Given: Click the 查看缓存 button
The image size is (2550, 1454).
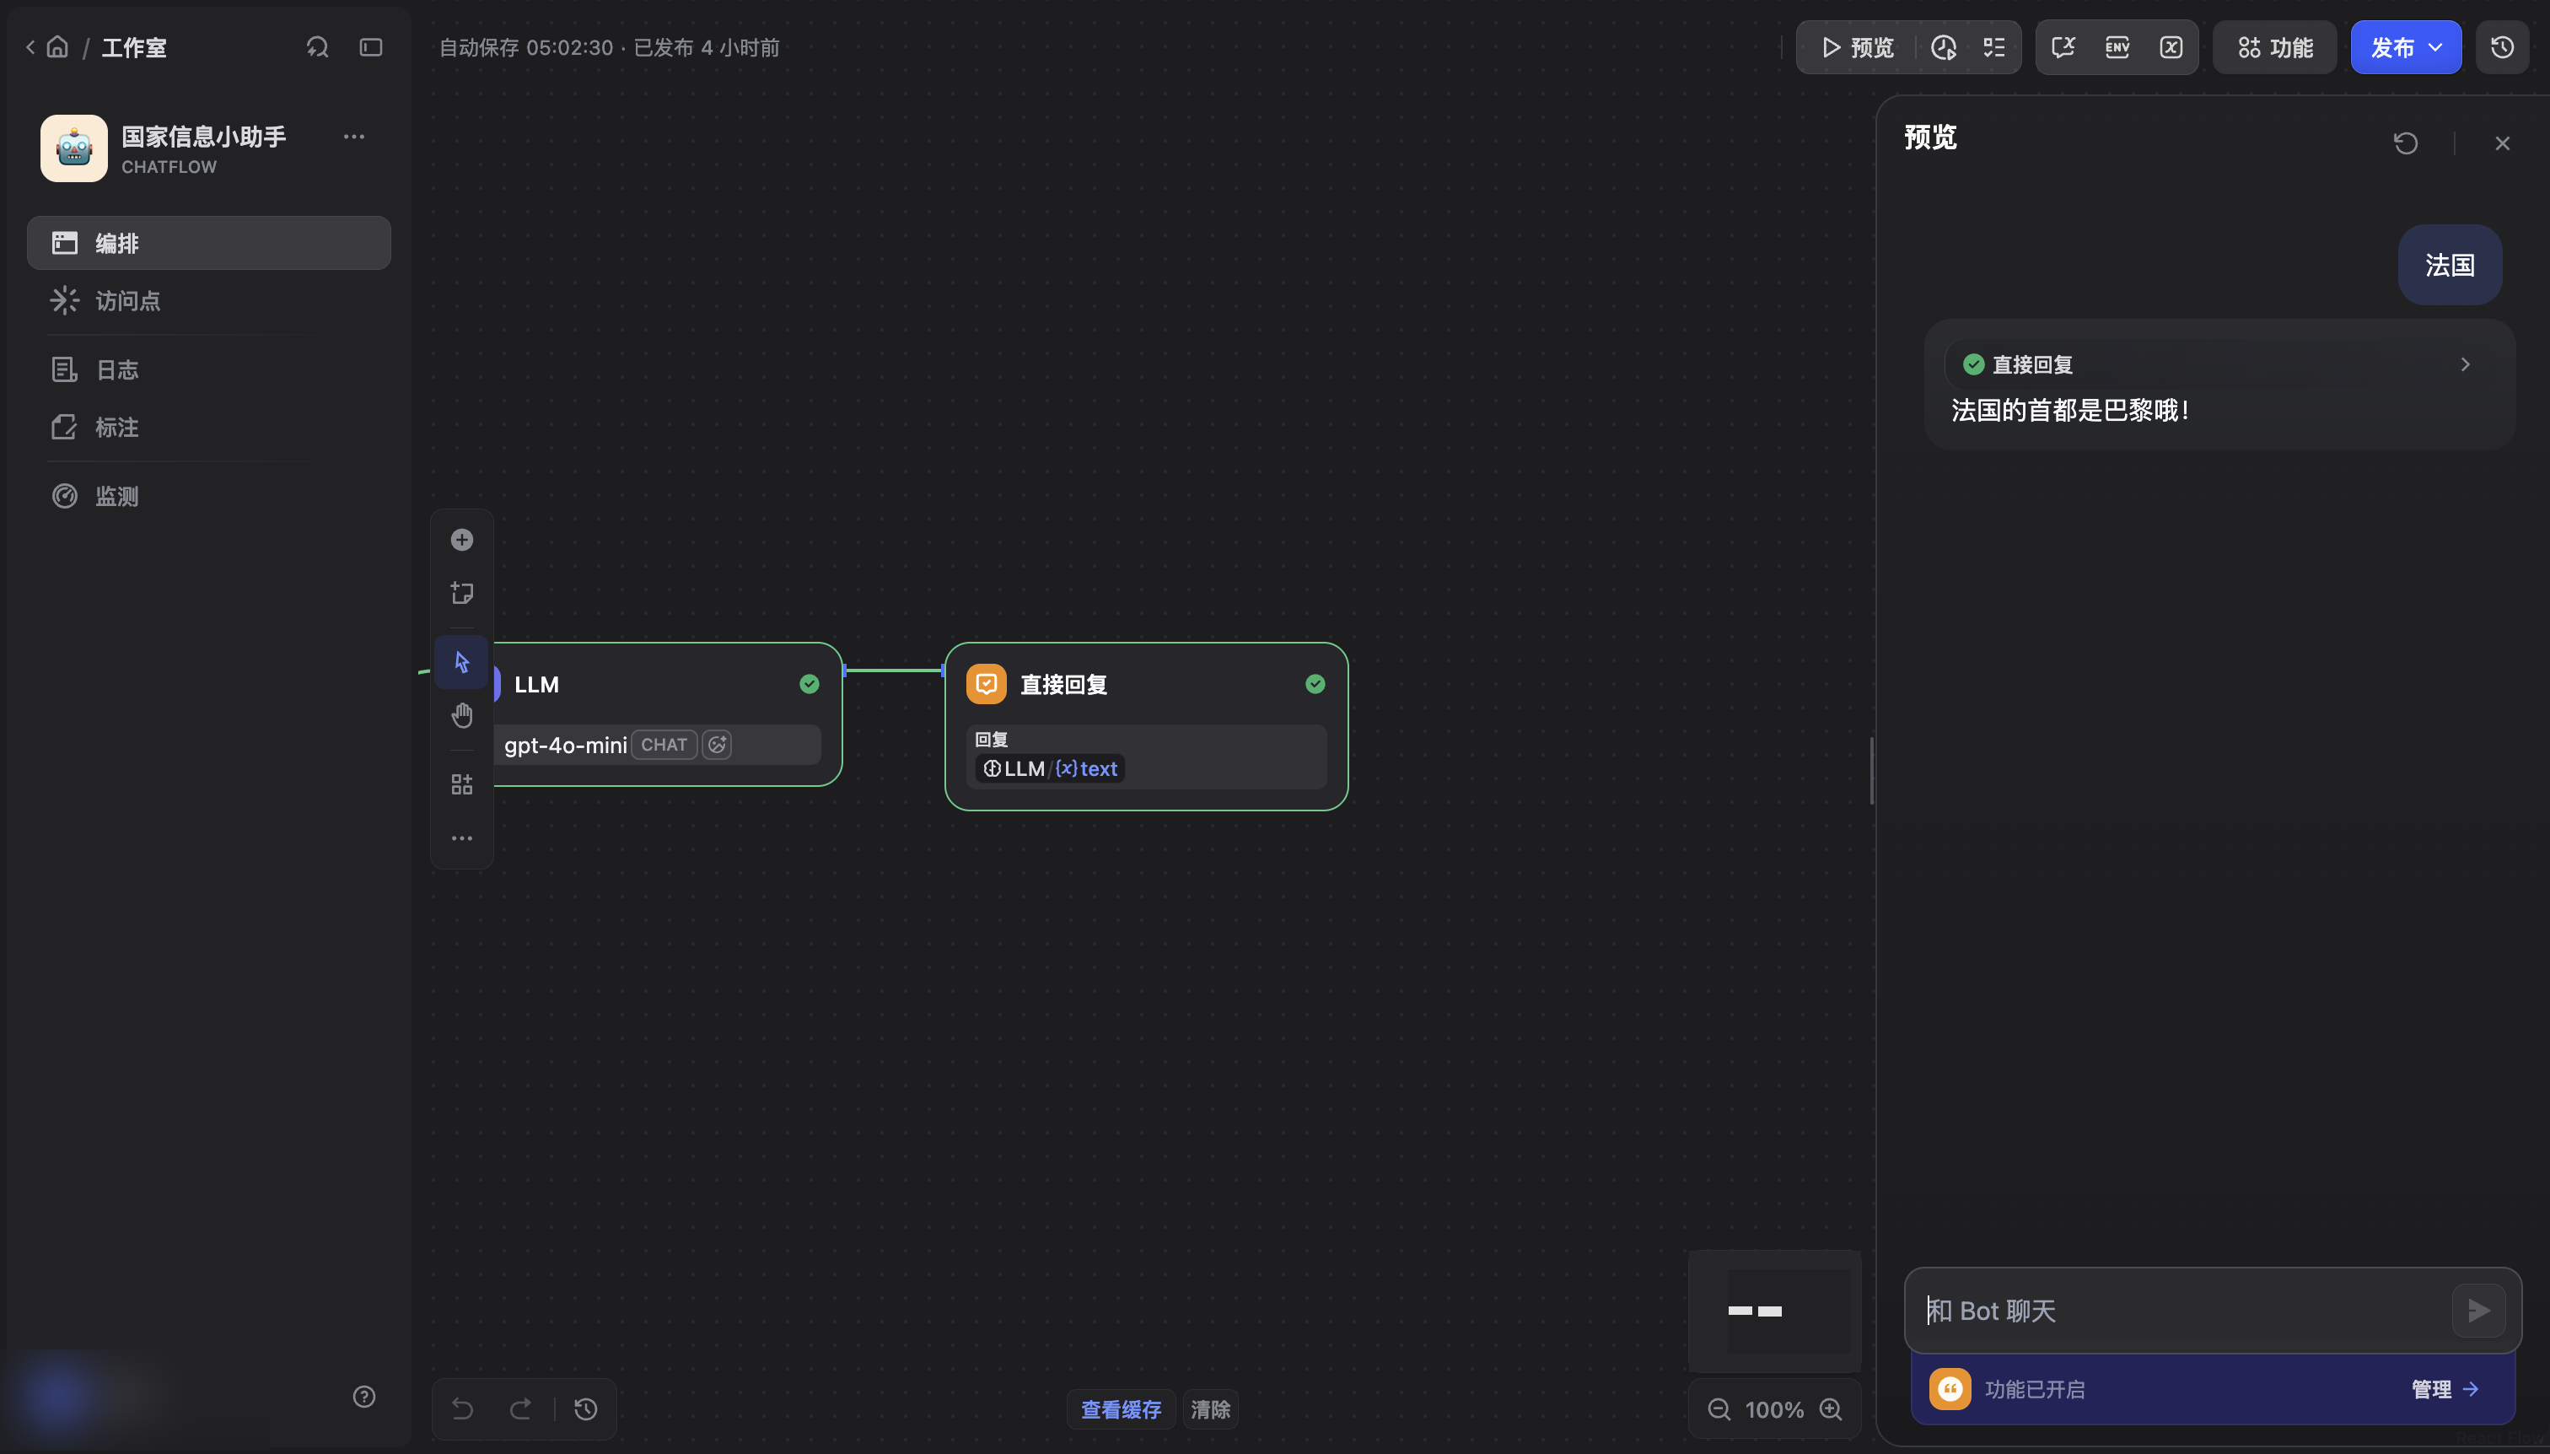Looking at the screenshot, I should (x=1122, y=1410).
